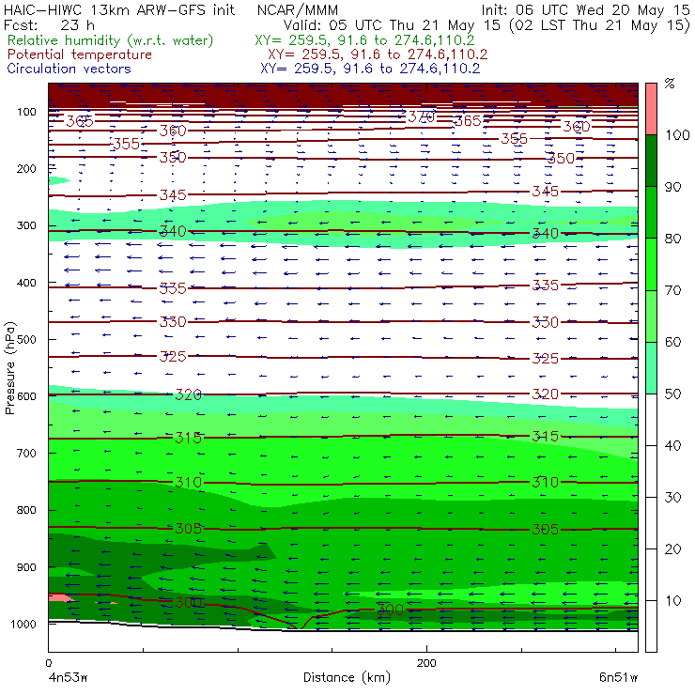Click the '1000' pressure axis label
The height and width of the screenshot is (695, 695).
coord(23,624)
